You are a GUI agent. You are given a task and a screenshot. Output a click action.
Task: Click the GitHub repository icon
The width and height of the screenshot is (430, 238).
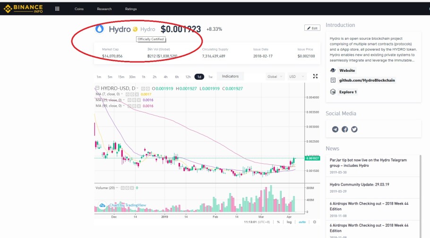tap(333, 80)
